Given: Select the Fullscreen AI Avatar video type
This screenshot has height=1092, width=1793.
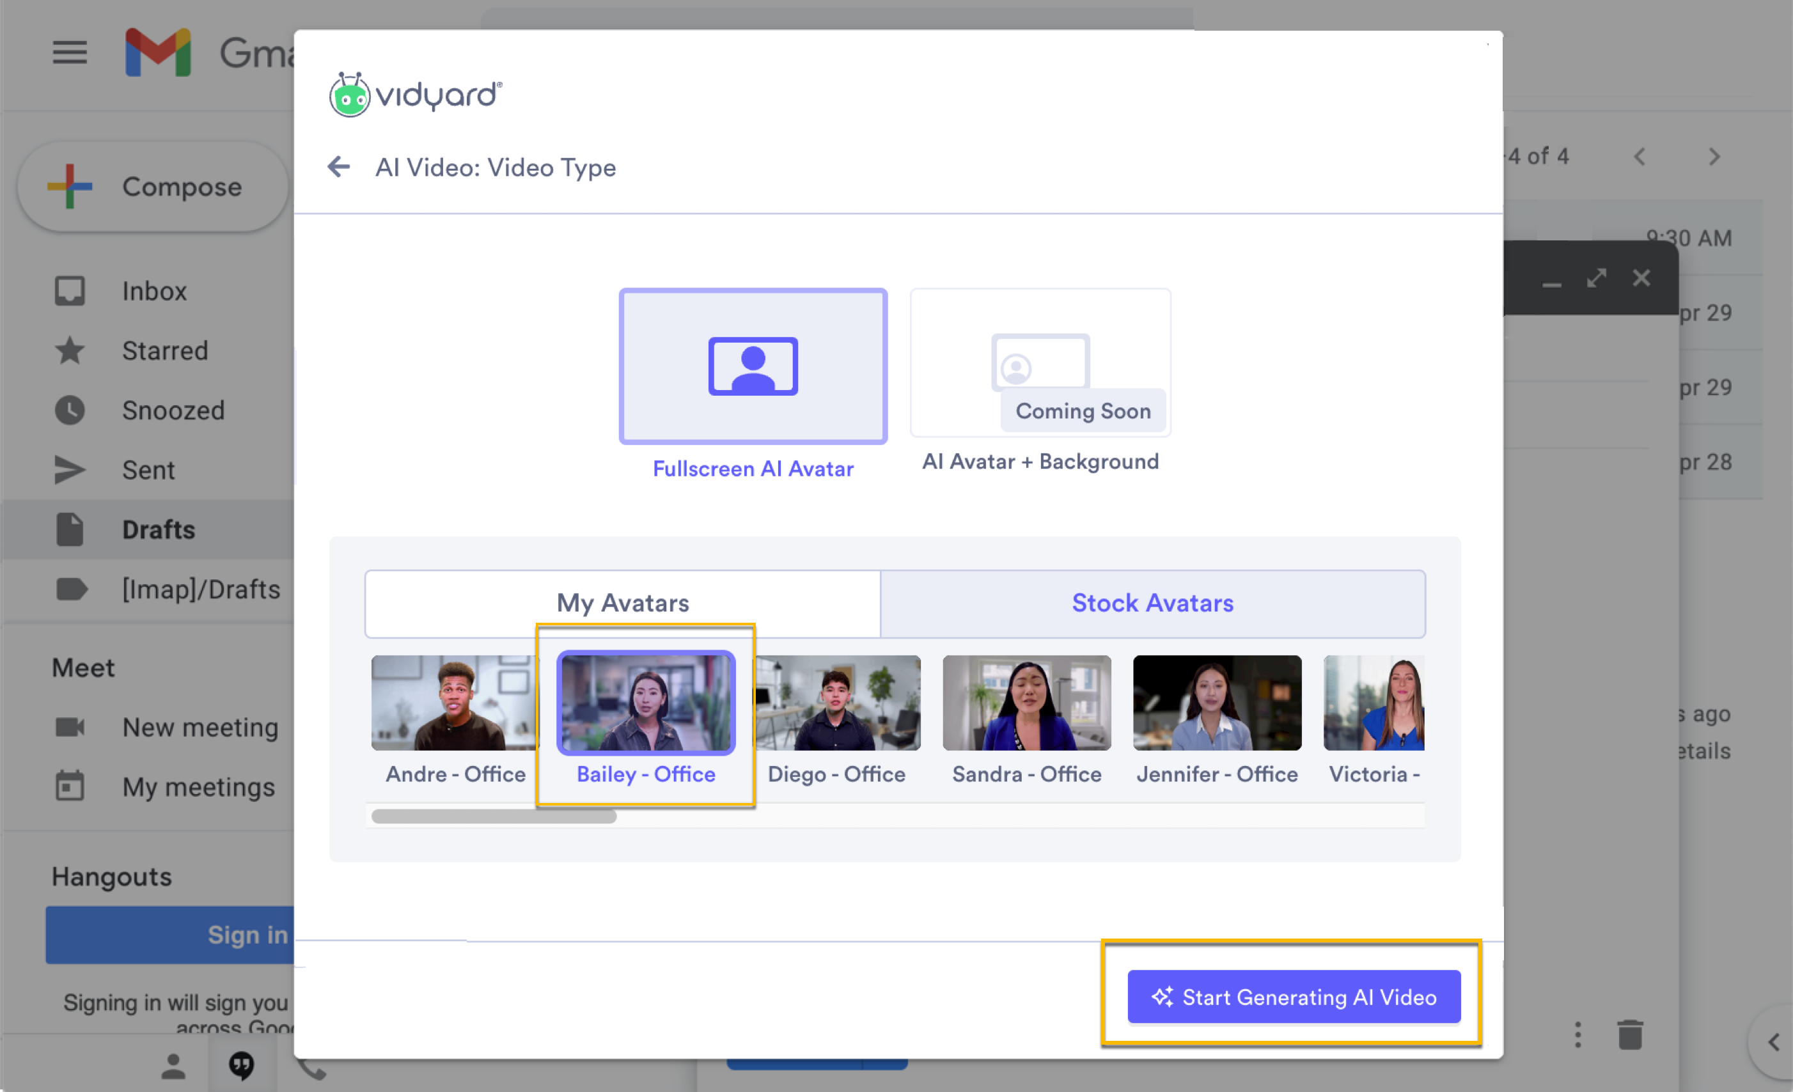Looking at the screenshot, I should (x=753, y=366).
